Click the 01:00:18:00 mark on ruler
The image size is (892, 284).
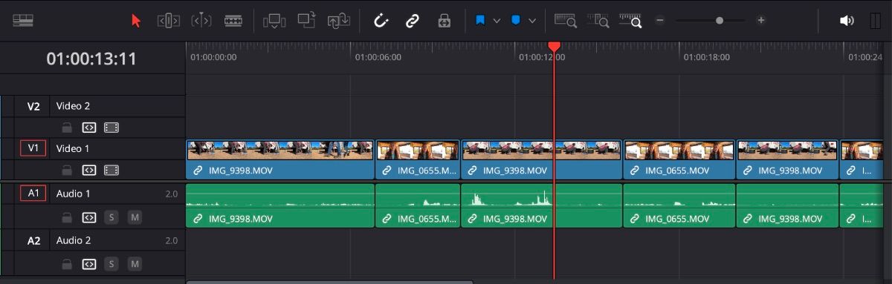(706, 56)
